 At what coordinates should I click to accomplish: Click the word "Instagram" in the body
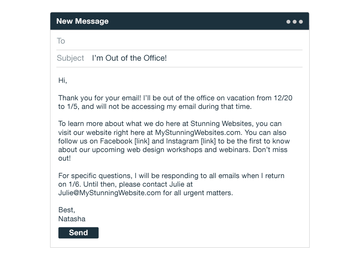pos(183,141)
